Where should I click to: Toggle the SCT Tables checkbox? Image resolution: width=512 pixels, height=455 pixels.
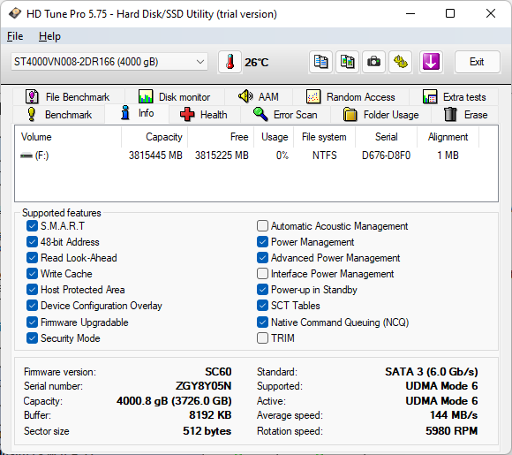click(x=262, y=306)
